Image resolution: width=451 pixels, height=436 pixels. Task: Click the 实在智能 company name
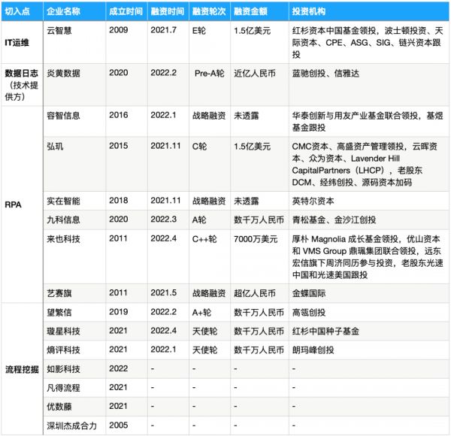tap(65, 202)
